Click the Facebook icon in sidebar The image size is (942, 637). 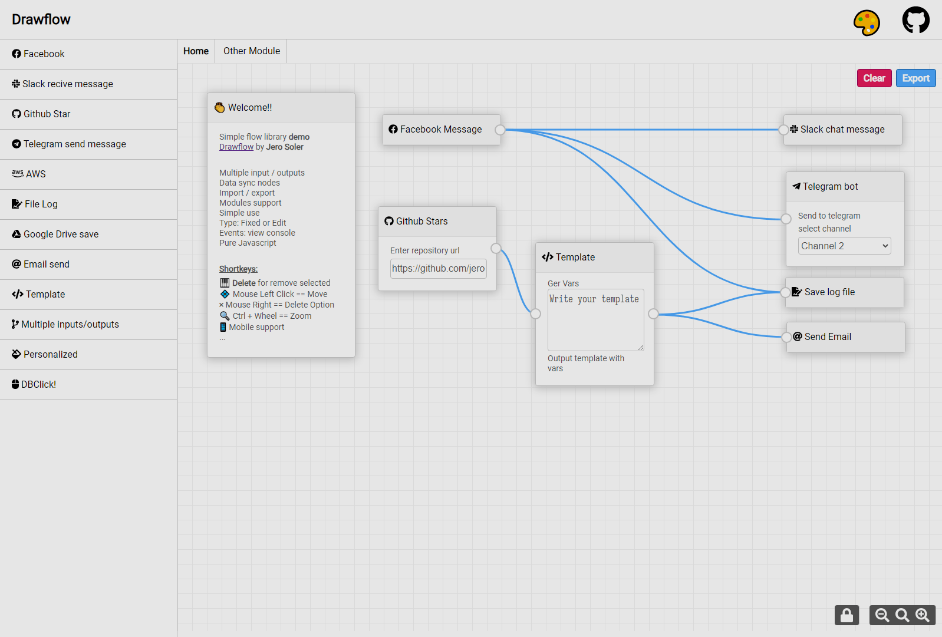click(x=17, y=54)
